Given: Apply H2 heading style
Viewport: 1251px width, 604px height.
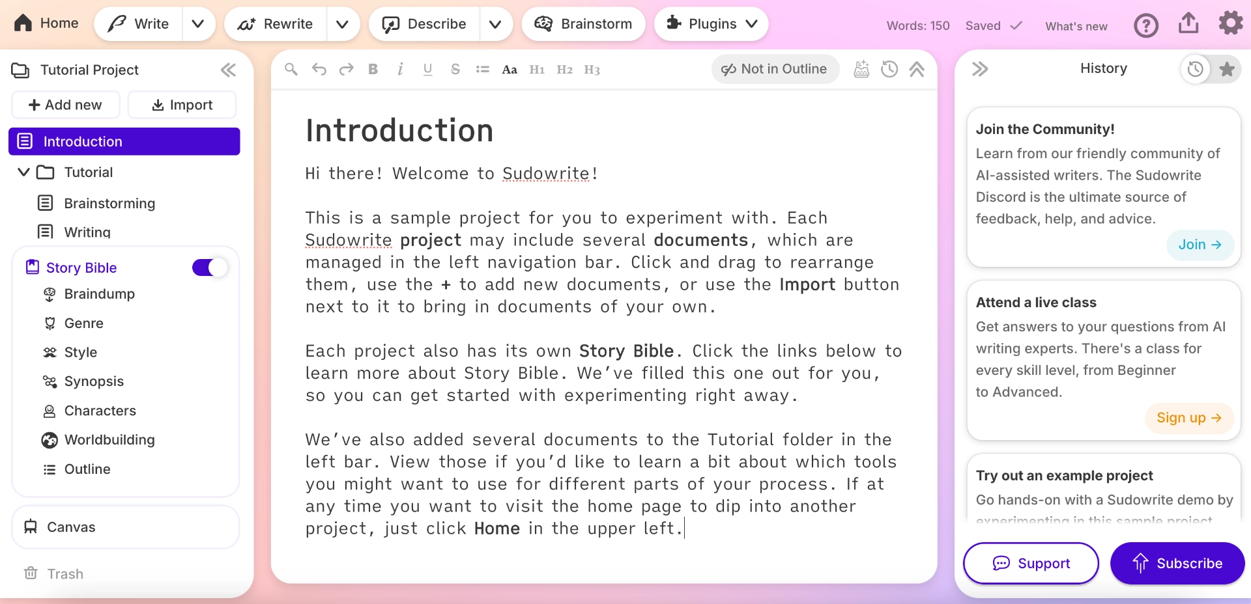Looking at the screenshot, I should pyautogui.click(x=564, y=70).
